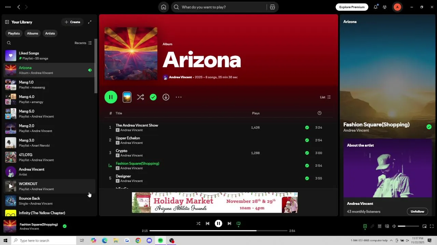Open the Create dropdown in Your Library

coord(72,22)
